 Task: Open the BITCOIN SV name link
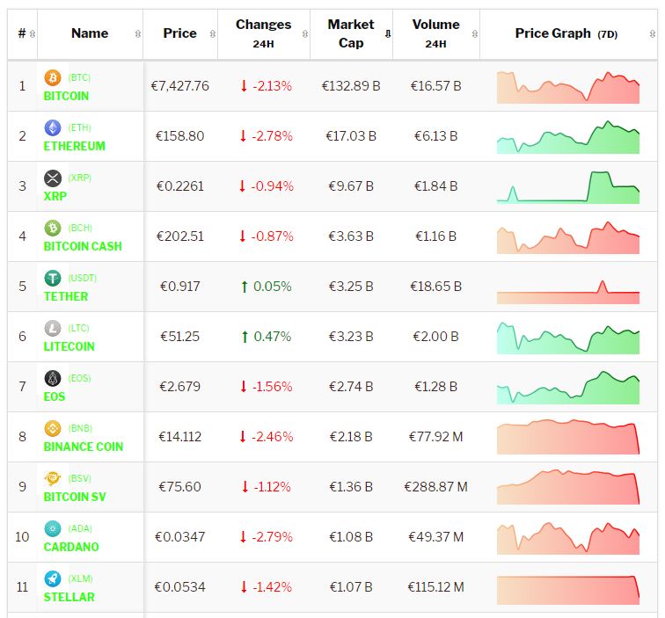[x=75, y=497]
